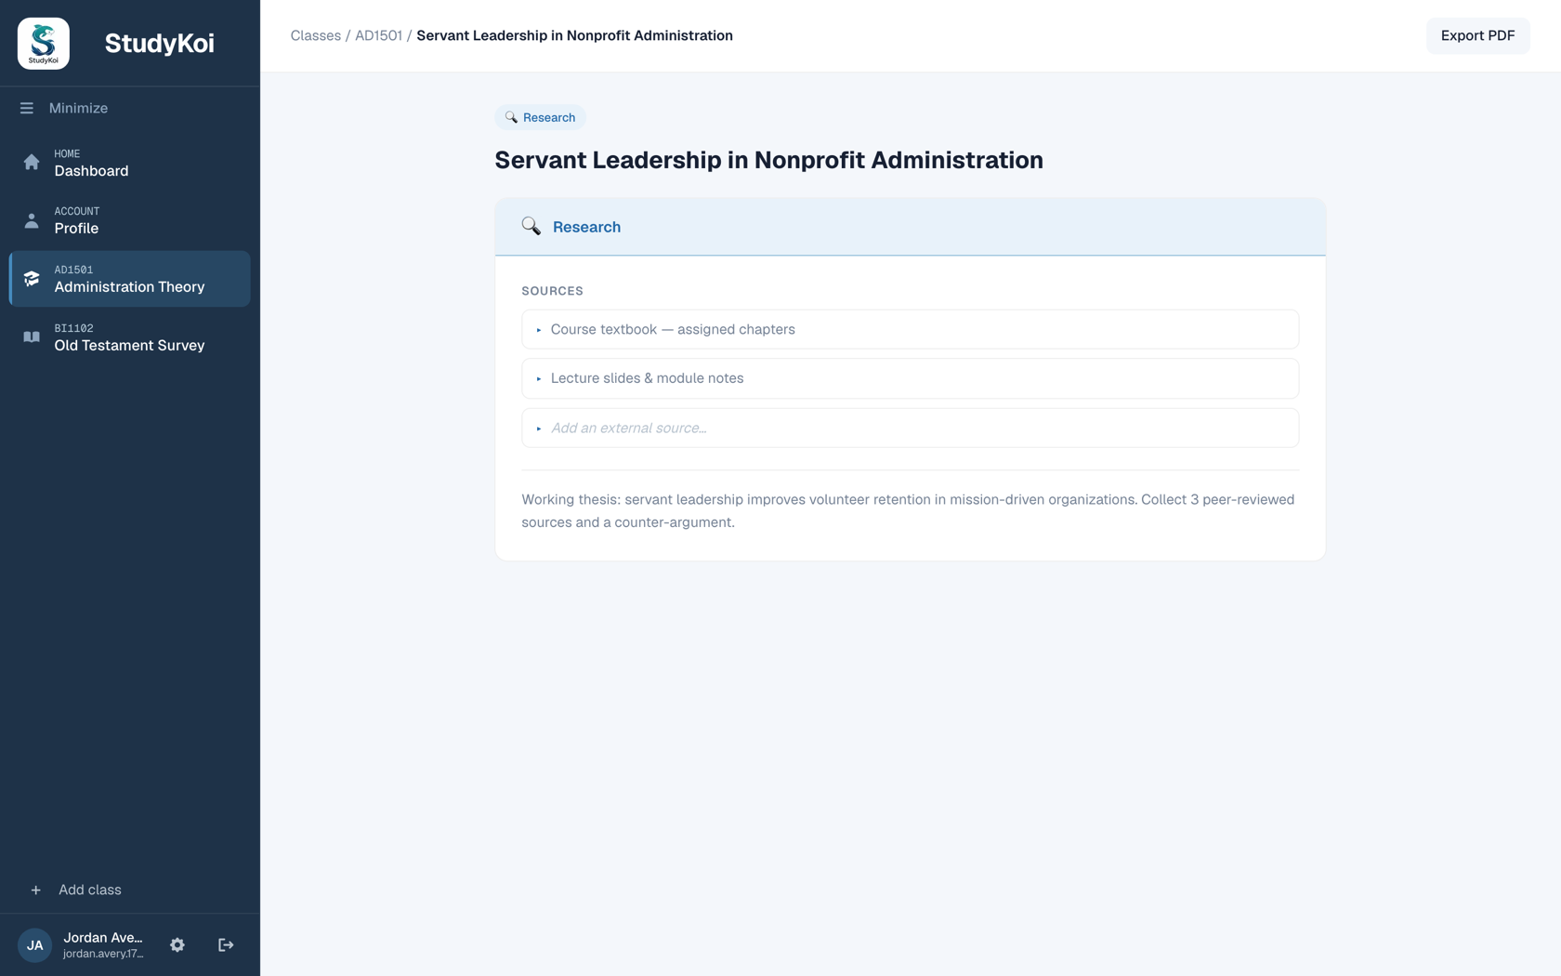Click the Minimize hamburger icon
1561x976 pixels.
pyautogui.click(x=27, y=108)
